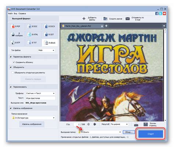Viewport: 174px width, 148px height.
Task: Select the 'В HTML' output format
Action: pos(33,35)
